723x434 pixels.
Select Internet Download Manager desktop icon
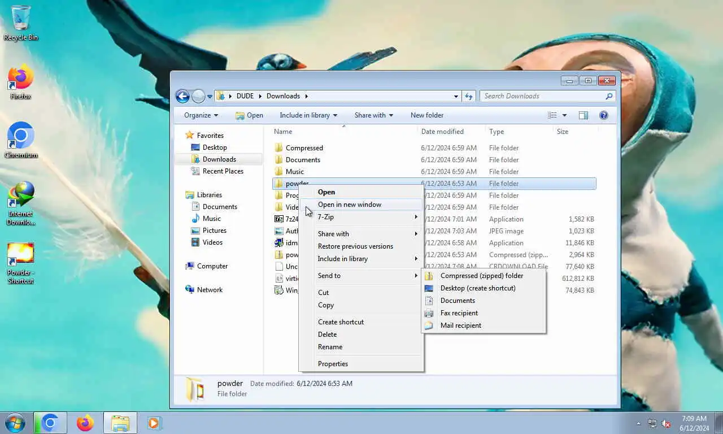click(x=21, y=203)
